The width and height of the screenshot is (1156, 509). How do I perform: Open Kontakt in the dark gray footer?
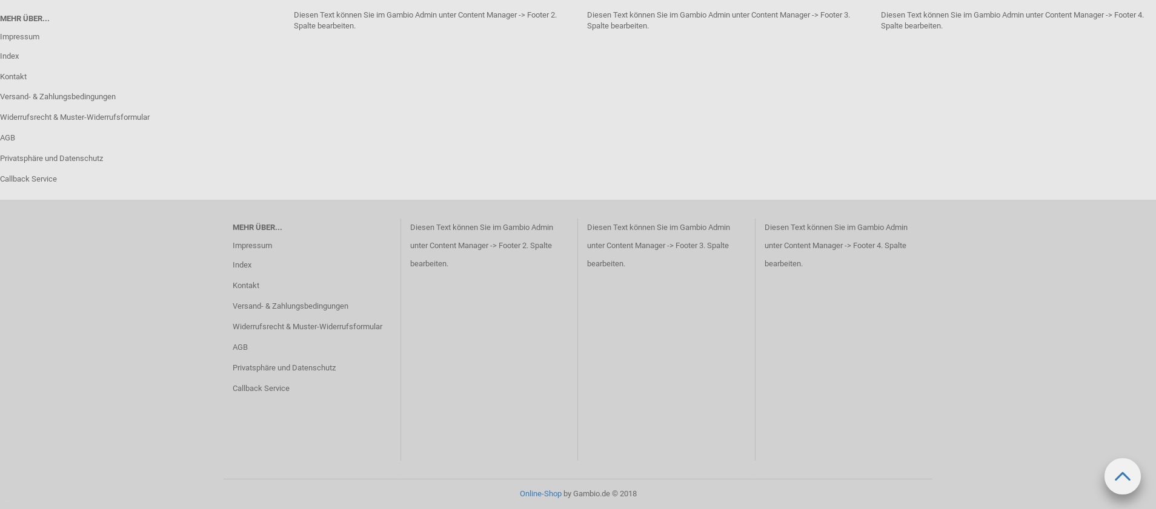(x=245, y=285)
